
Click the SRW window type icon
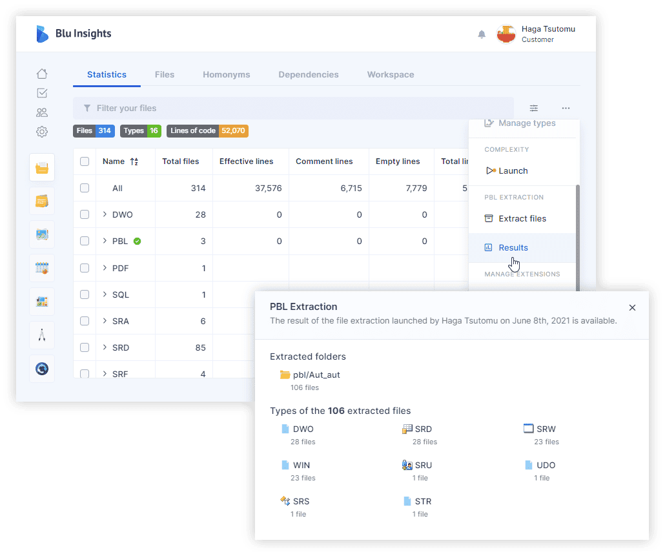pos(528,428)
